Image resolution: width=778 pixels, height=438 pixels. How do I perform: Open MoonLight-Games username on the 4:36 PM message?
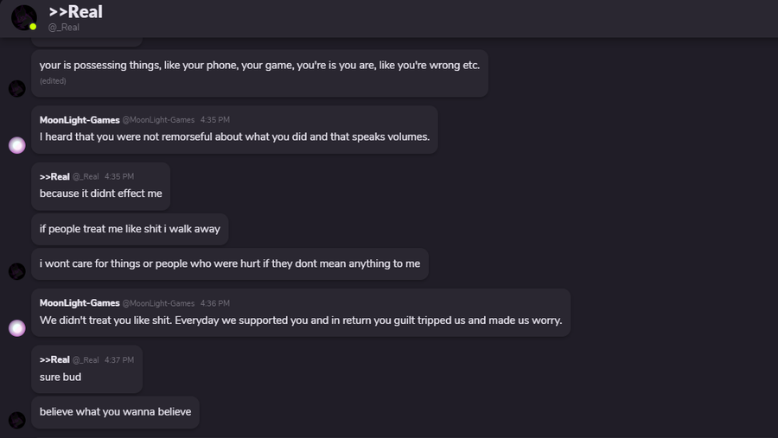click(x=80, y=303)
